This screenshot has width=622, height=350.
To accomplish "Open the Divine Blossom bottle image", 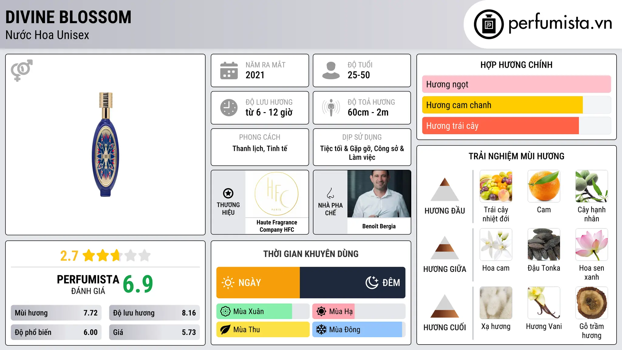I will tap(105, 145).
